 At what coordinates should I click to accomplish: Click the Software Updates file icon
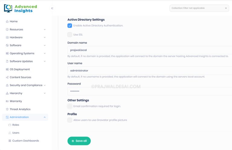tap(7, 61)
